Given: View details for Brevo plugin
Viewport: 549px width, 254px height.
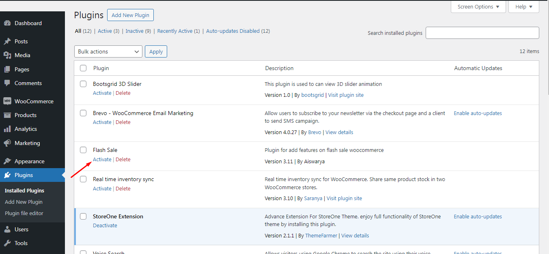Looking at the screenshot, I should (339, 132).
